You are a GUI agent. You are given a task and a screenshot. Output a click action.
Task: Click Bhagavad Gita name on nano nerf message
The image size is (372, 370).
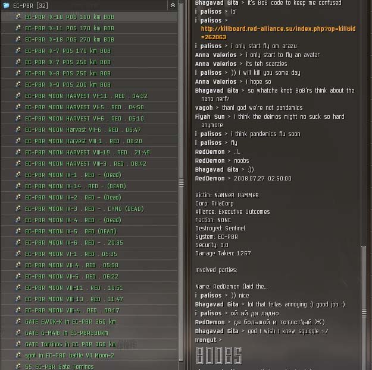coord(217,91)
